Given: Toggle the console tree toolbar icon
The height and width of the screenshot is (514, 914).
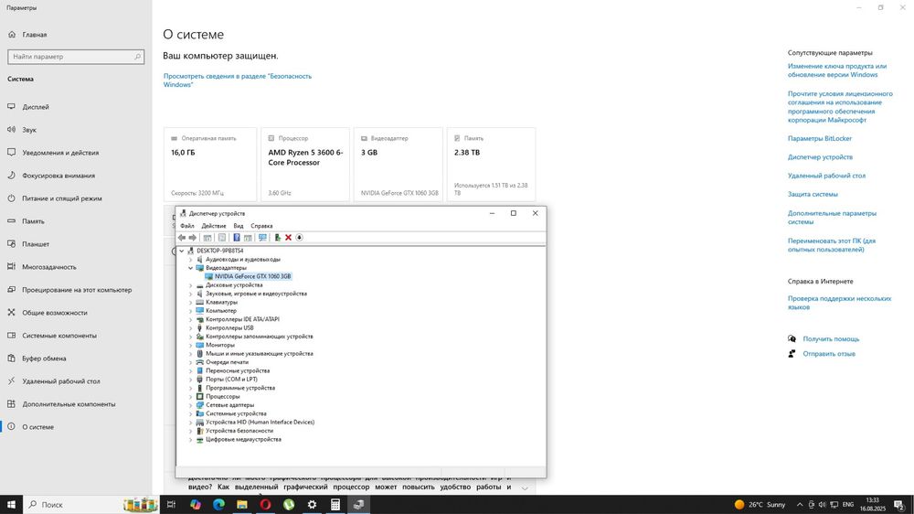Looking at the screenshot, I should tap(207, 238).
